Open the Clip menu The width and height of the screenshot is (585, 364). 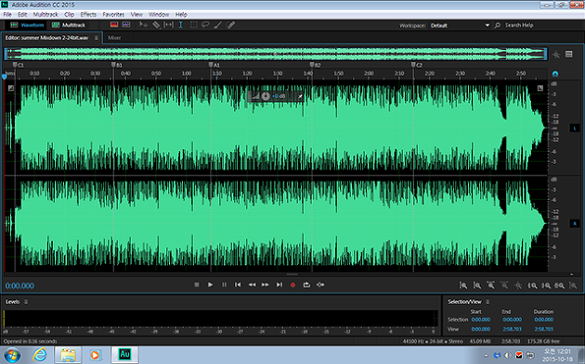pos(69,15)
